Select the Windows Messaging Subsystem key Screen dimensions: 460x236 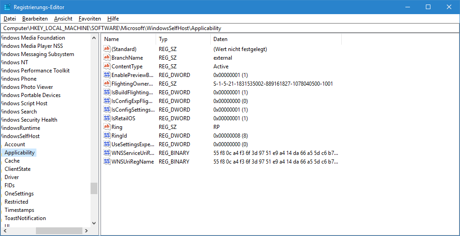[x=37, y=54]
